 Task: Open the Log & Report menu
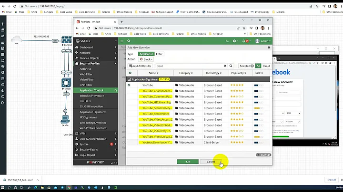(96, 155)
